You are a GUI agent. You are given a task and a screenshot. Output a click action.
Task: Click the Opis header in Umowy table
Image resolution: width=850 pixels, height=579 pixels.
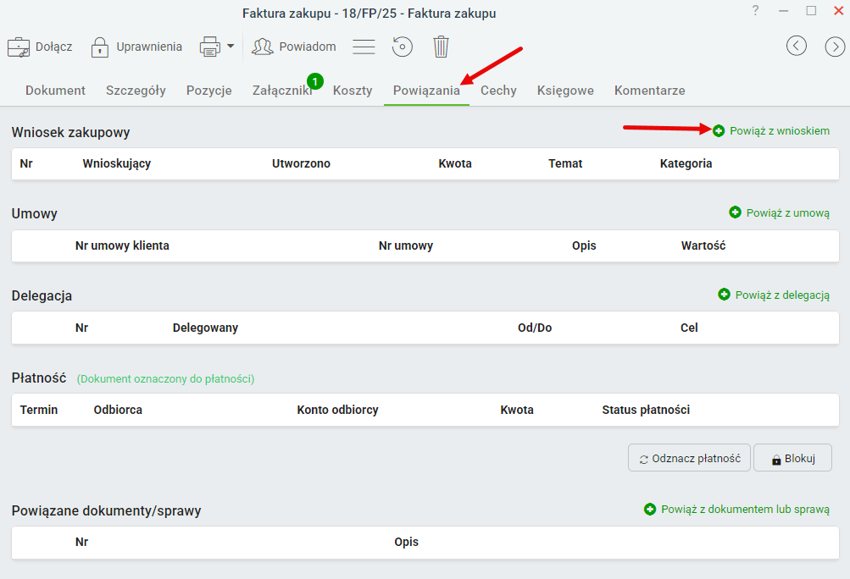(x=584, y=245)
